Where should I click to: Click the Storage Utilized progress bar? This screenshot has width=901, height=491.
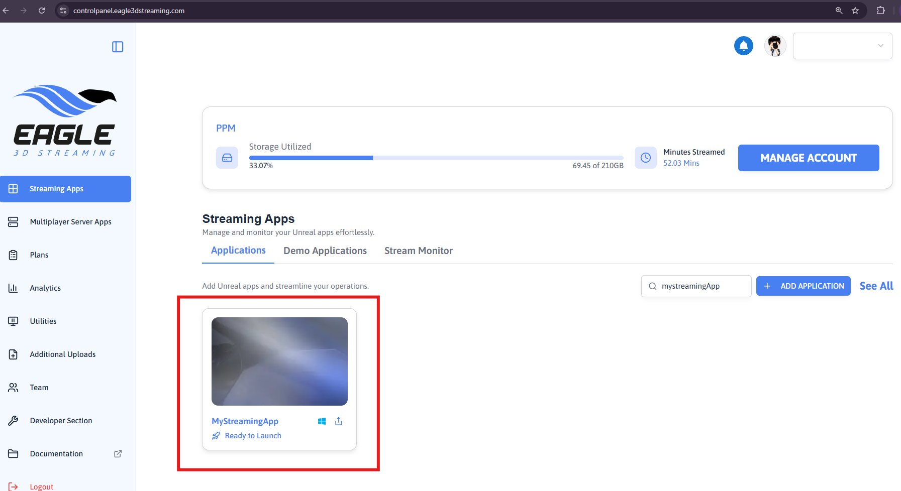[436, 158]
